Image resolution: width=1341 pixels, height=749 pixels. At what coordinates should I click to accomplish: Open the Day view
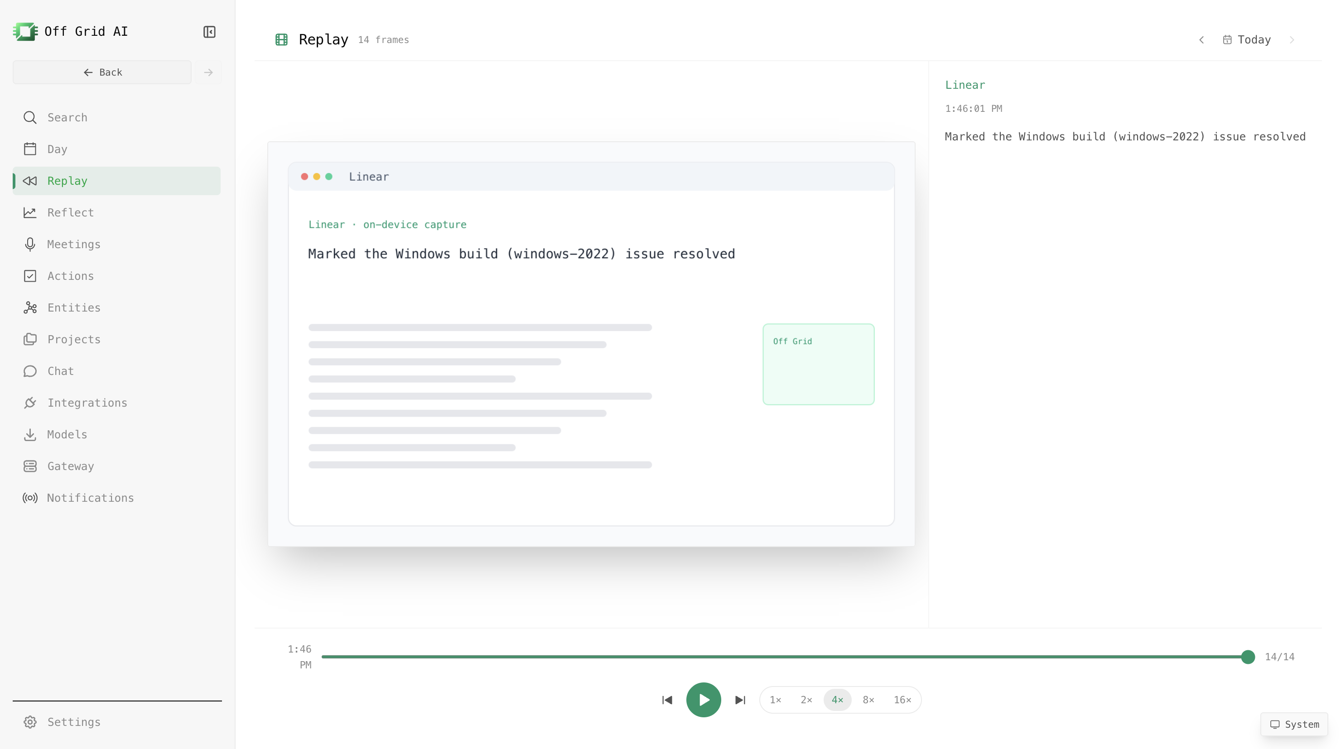116,149
